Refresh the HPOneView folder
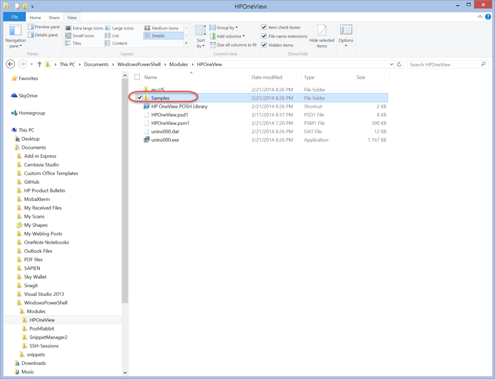 point(399,64)
